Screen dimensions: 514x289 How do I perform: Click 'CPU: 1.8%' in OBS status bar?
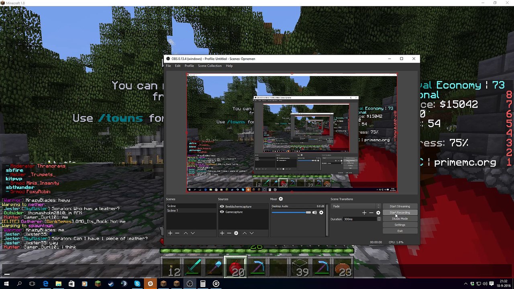click(396, 242)
